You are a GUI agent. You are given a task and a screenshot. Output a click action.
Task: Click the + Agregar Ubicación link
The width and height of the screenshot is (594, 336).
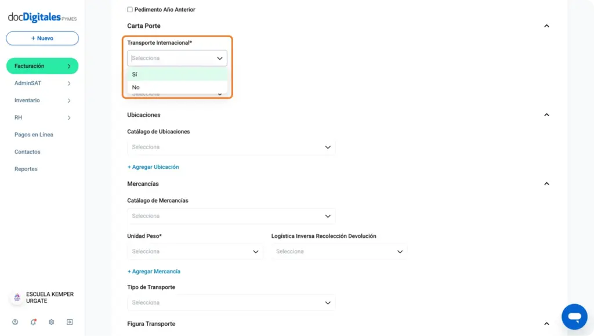(x=153, y=167)
